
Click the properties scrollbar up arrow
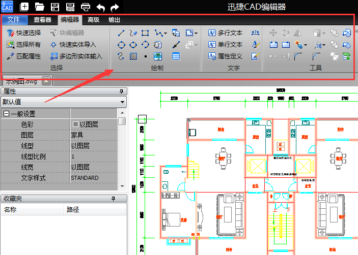(122, 113)
